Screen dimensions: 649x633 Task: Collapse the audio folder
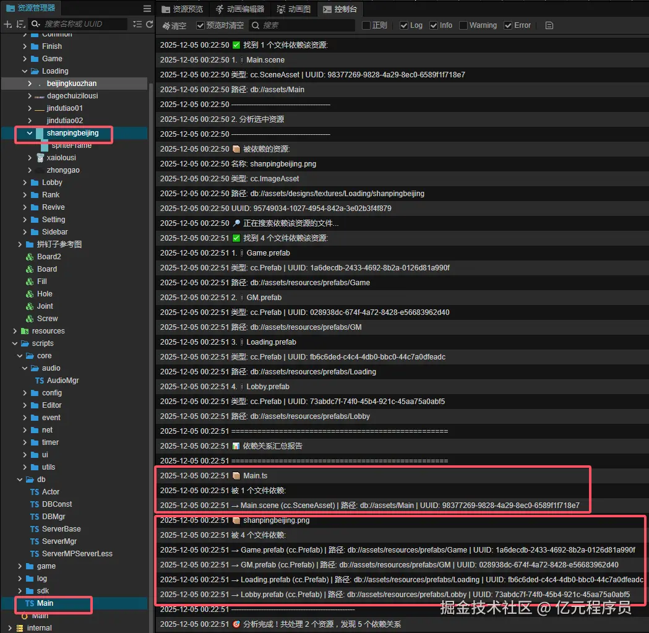pyautogui.click(x=25, y=368)
